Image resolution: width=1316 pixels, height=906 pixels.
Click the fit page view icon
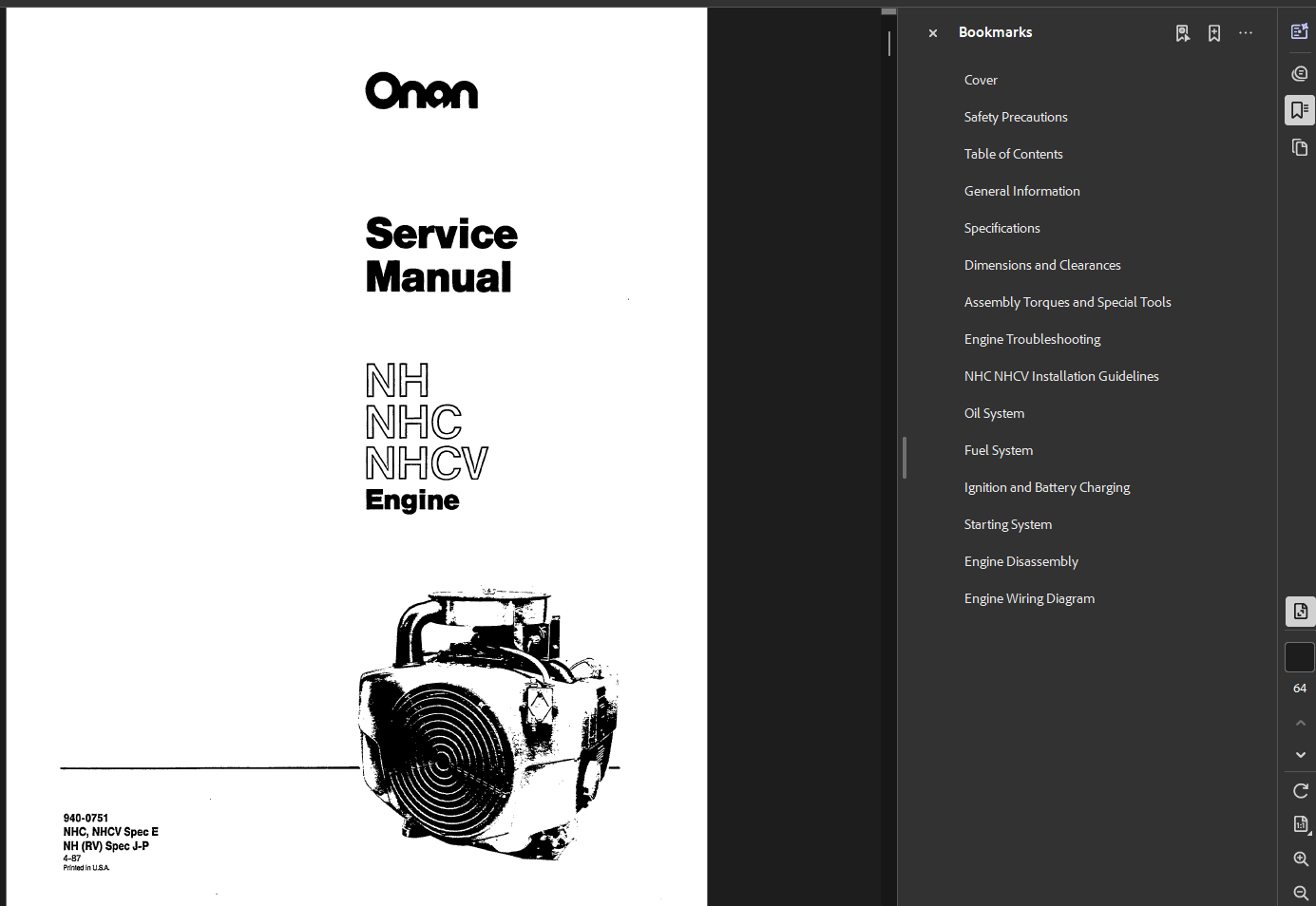tap(1301, 824)
